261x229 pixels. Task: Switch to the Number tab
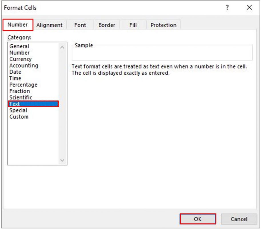(18, 25)
